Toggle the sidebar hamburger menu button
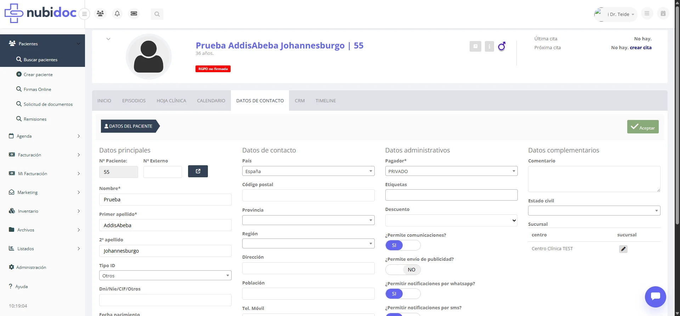The height and width of the screenshot is (316, 680). pyautogui.click(x=84, y=14)
